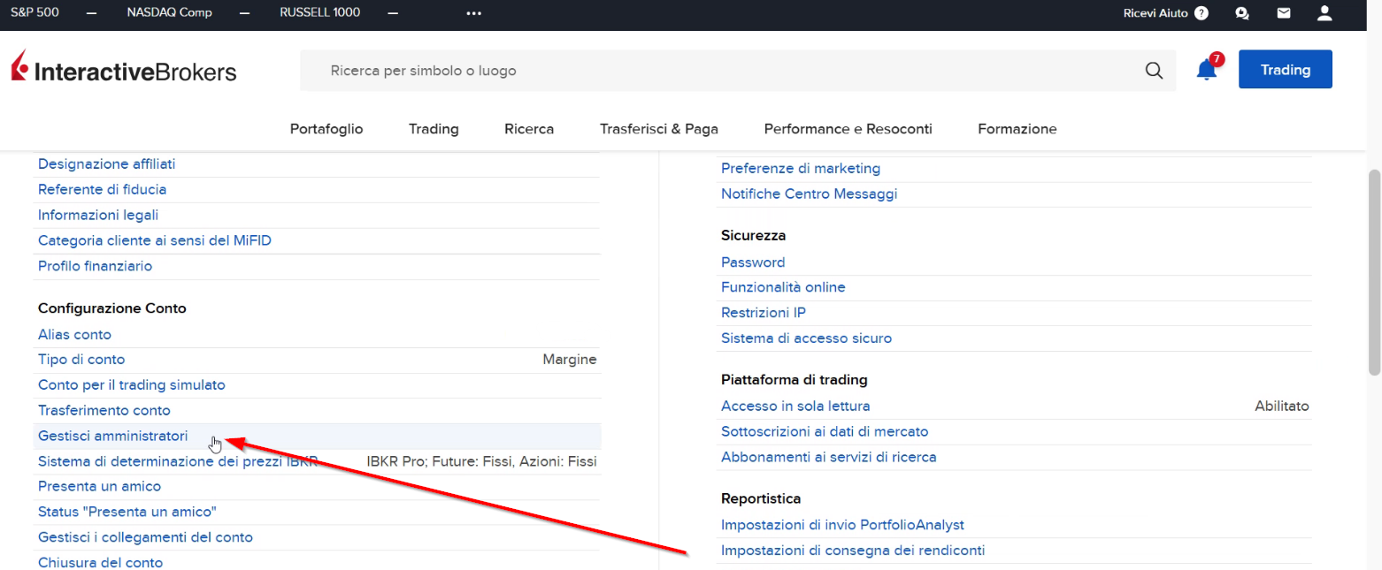
Task: Open the Gestisci amministratori link
Action: tap(113, 436)
